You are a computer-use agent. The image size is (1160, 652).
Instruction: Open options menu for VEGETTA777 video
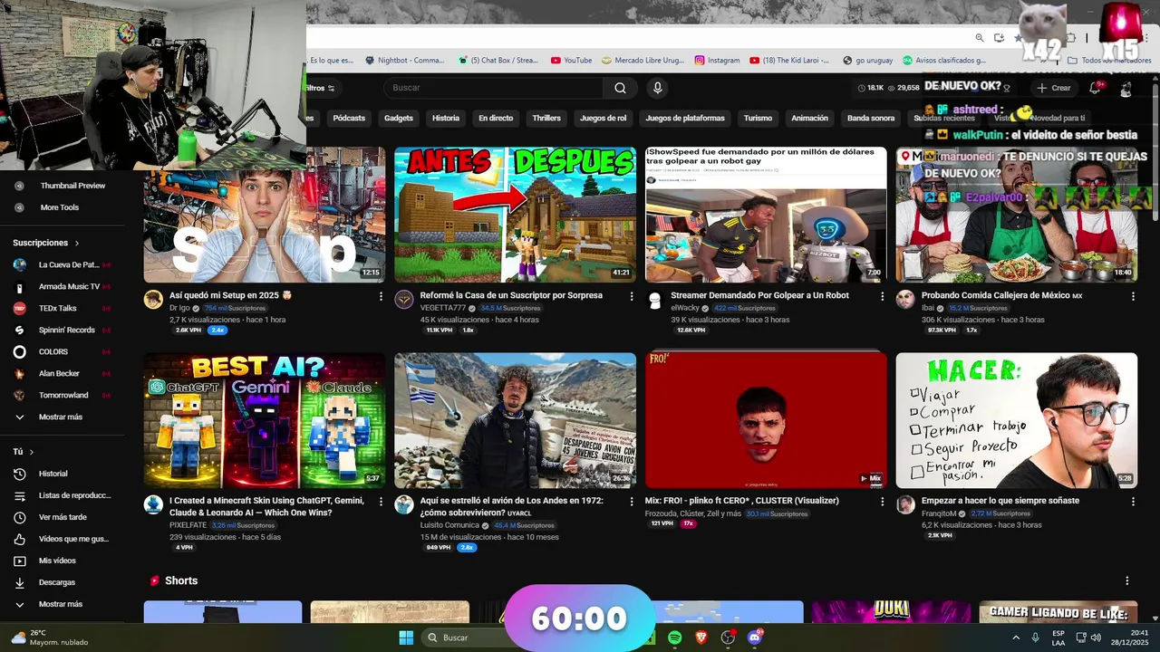click(632, 296)
